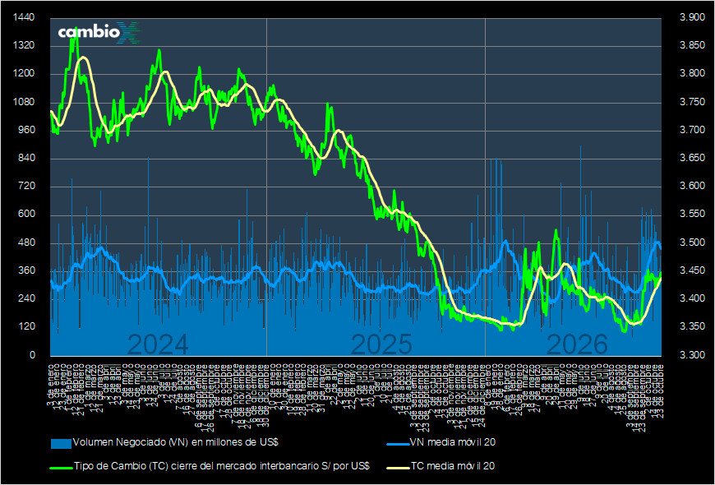Select the 3.850 exchange rate axis label
715x485 pixels.
pos(692,46)
